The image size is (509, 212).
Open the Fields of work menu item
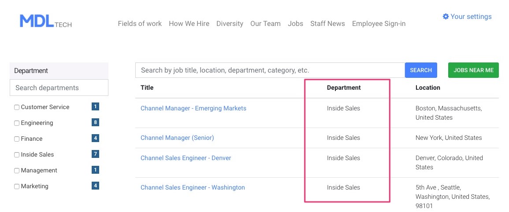tap(140, 24)
